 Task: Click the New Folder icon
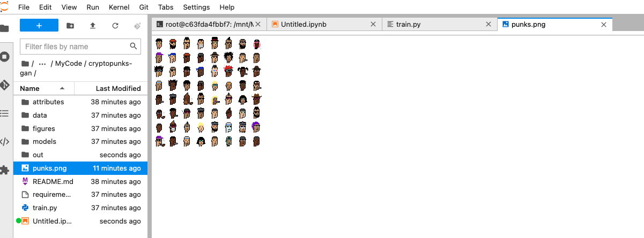[70, 25]
